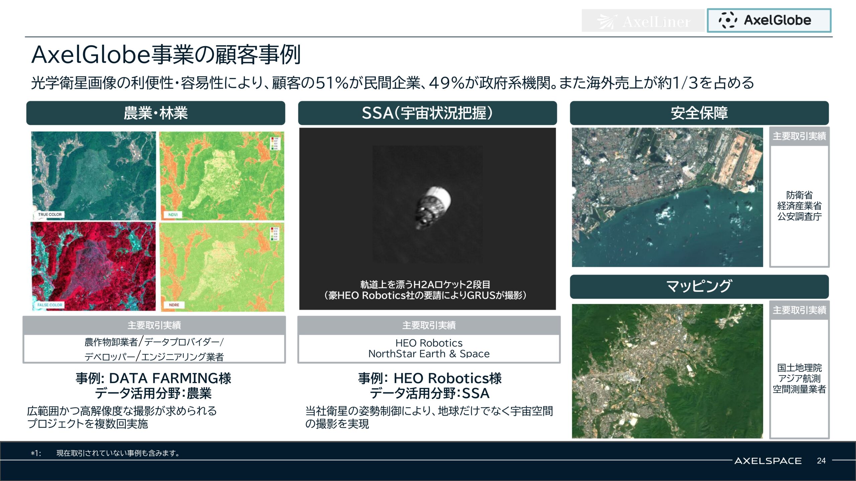
Task: Click the caption 軌道上を漂うH2Aロケット2段目
Action: coord(425,285)
